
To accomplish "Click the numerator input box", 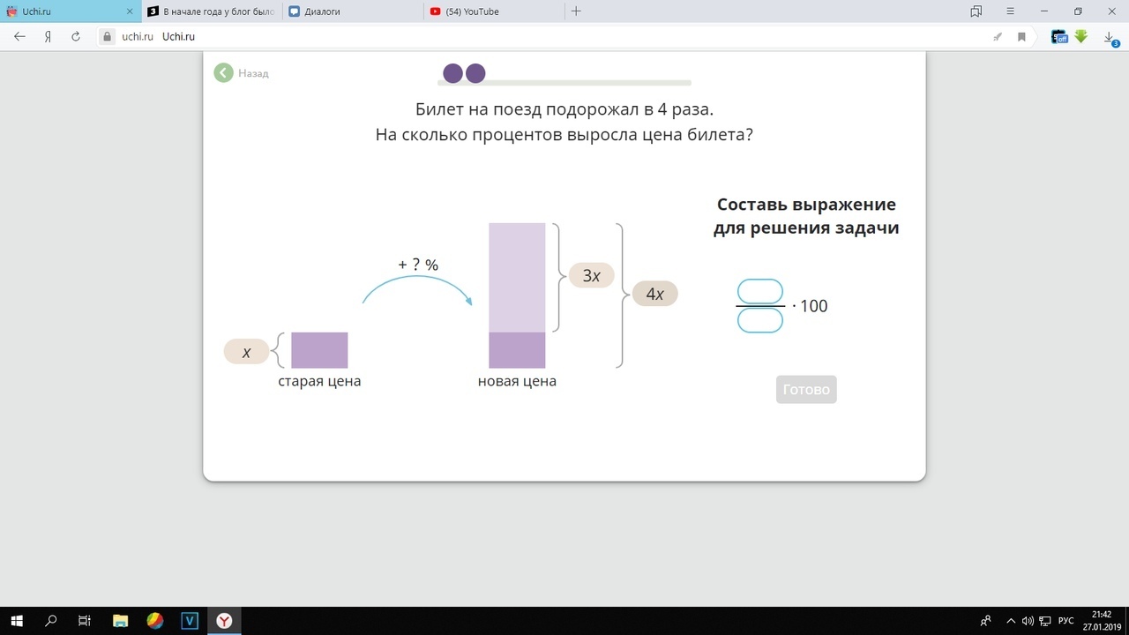I will coord(760,291).
